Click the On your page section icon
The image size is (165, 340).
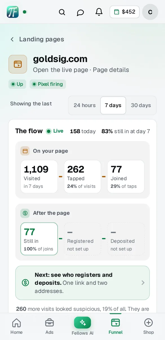[25, 151]
